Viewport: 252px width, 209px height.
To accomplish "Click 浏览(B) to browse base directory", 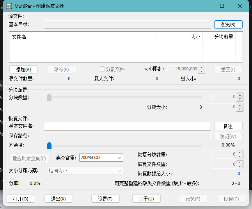I will point(228,25).
